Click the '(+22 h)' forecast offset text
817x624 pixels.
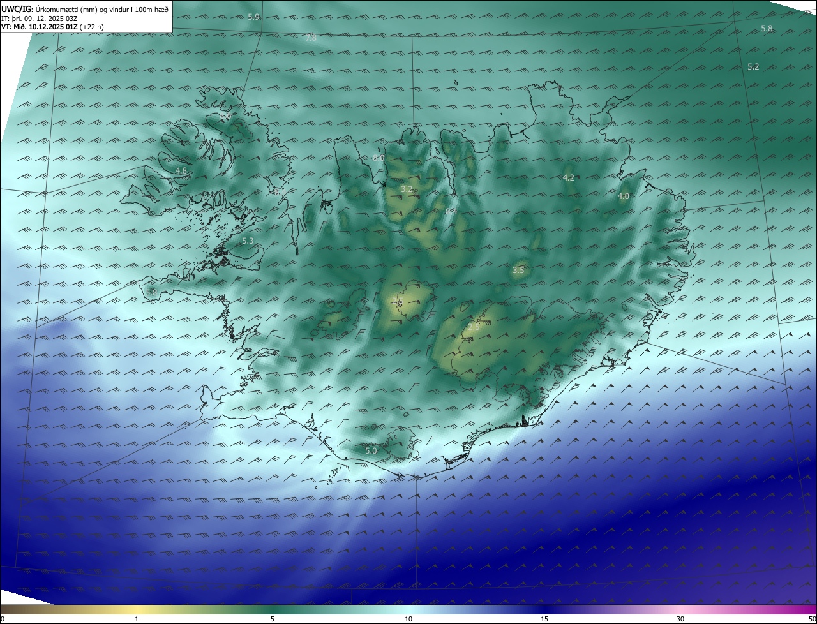(92, 27)
